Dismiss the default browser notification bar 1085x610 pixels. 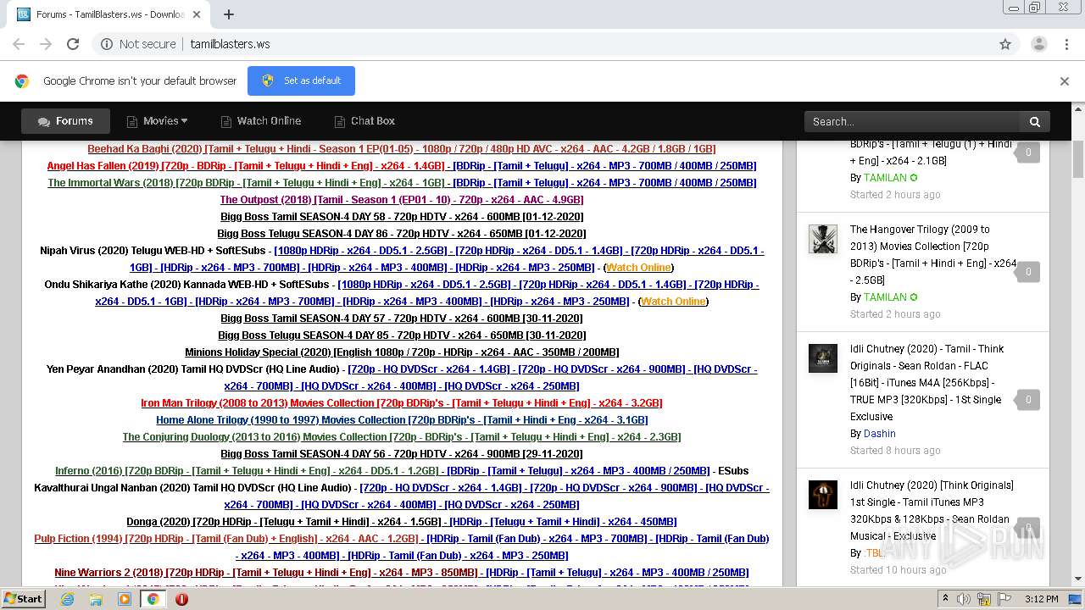click(x=1065, y=81)
